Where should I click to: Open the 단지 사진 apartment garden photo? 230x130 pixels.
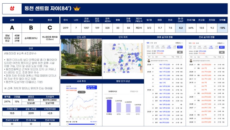[x=82, y=58]
